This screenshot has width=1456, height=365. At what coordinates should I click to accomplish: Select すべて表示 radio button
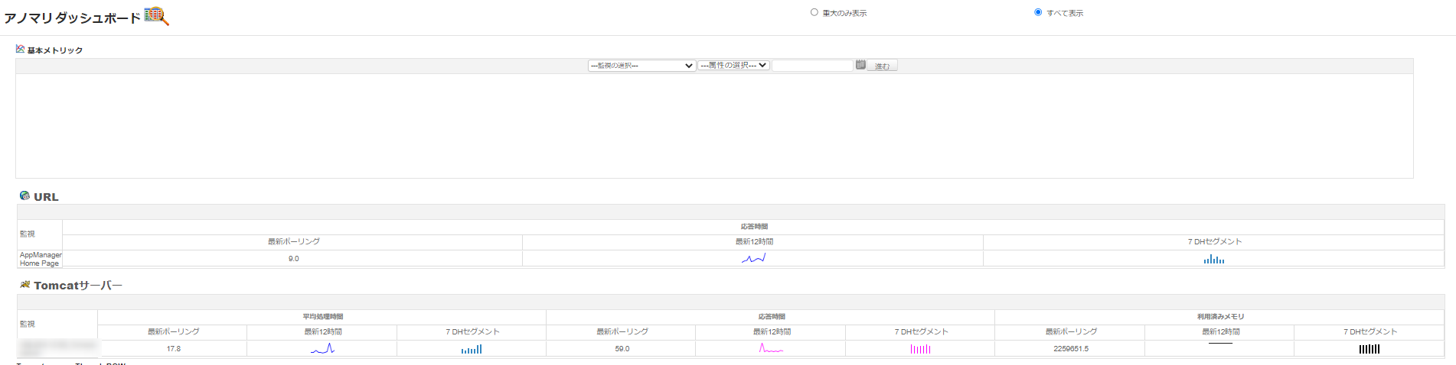pos(1038,12)
